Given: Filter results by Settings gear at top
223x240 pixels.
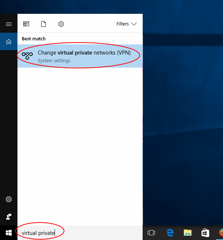Looking at the screenshot, I should tap(61, 24).
